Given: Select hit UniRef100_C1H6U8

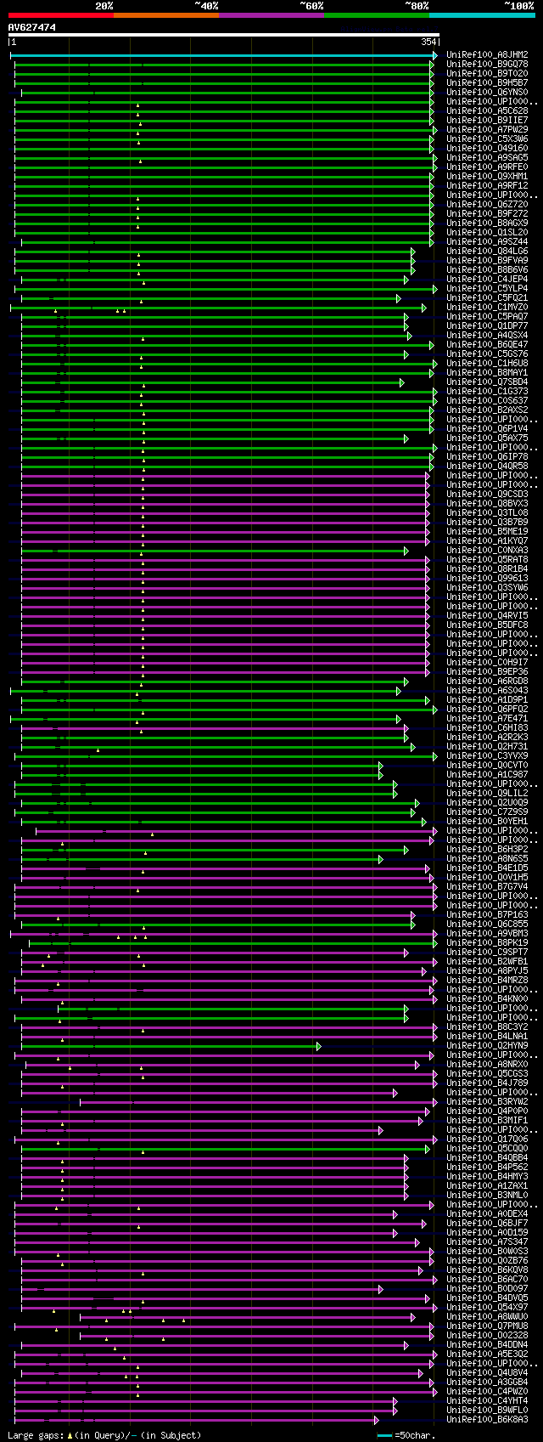Looking at the screenshot, I should click(487, 364).
